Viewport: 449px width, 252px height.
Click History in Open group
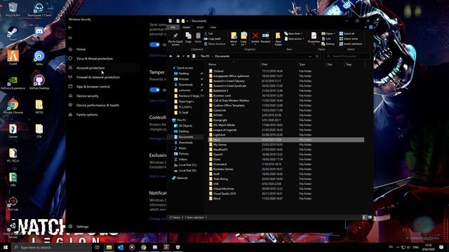328,44
